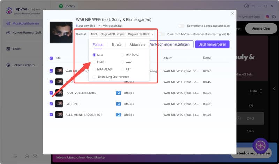Toggle Konvertierte Songs ausschließen switch
This screenshot has width=279, height=164.
pos(181,26)
